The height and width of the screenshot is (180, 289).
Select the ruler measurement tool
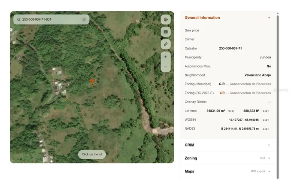(x=166, y=44)
